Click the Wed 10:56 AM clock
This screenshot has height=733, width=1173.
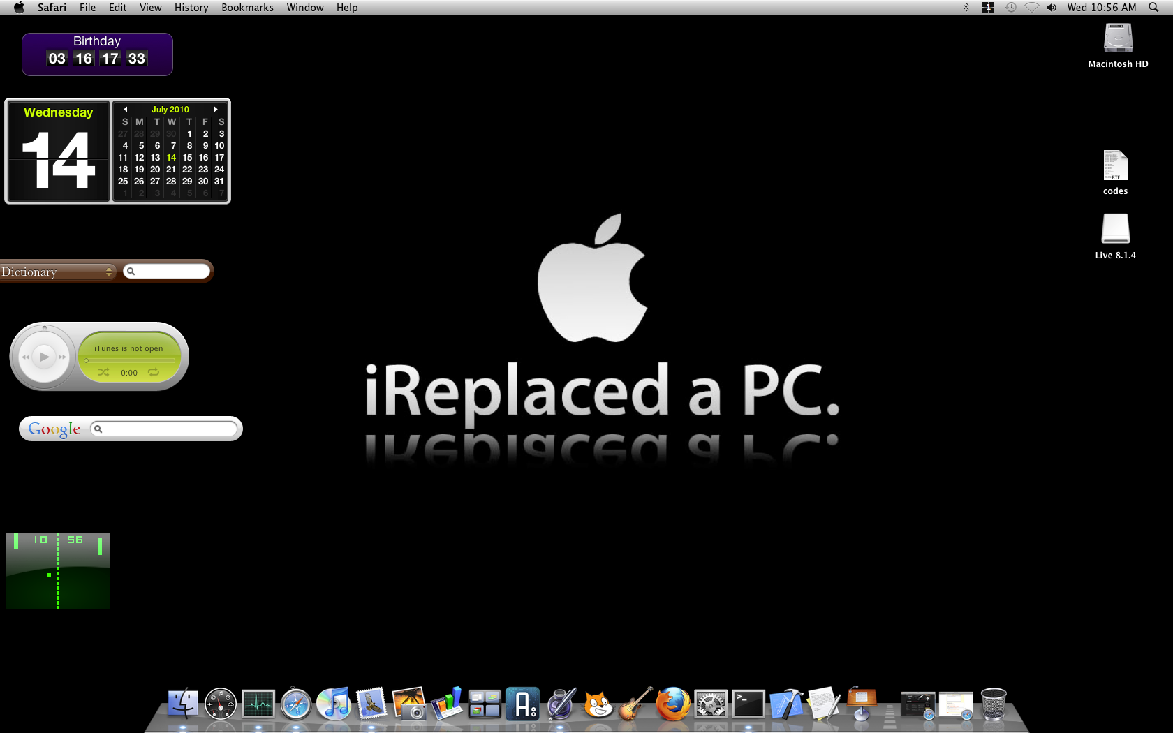[1101, 7]
